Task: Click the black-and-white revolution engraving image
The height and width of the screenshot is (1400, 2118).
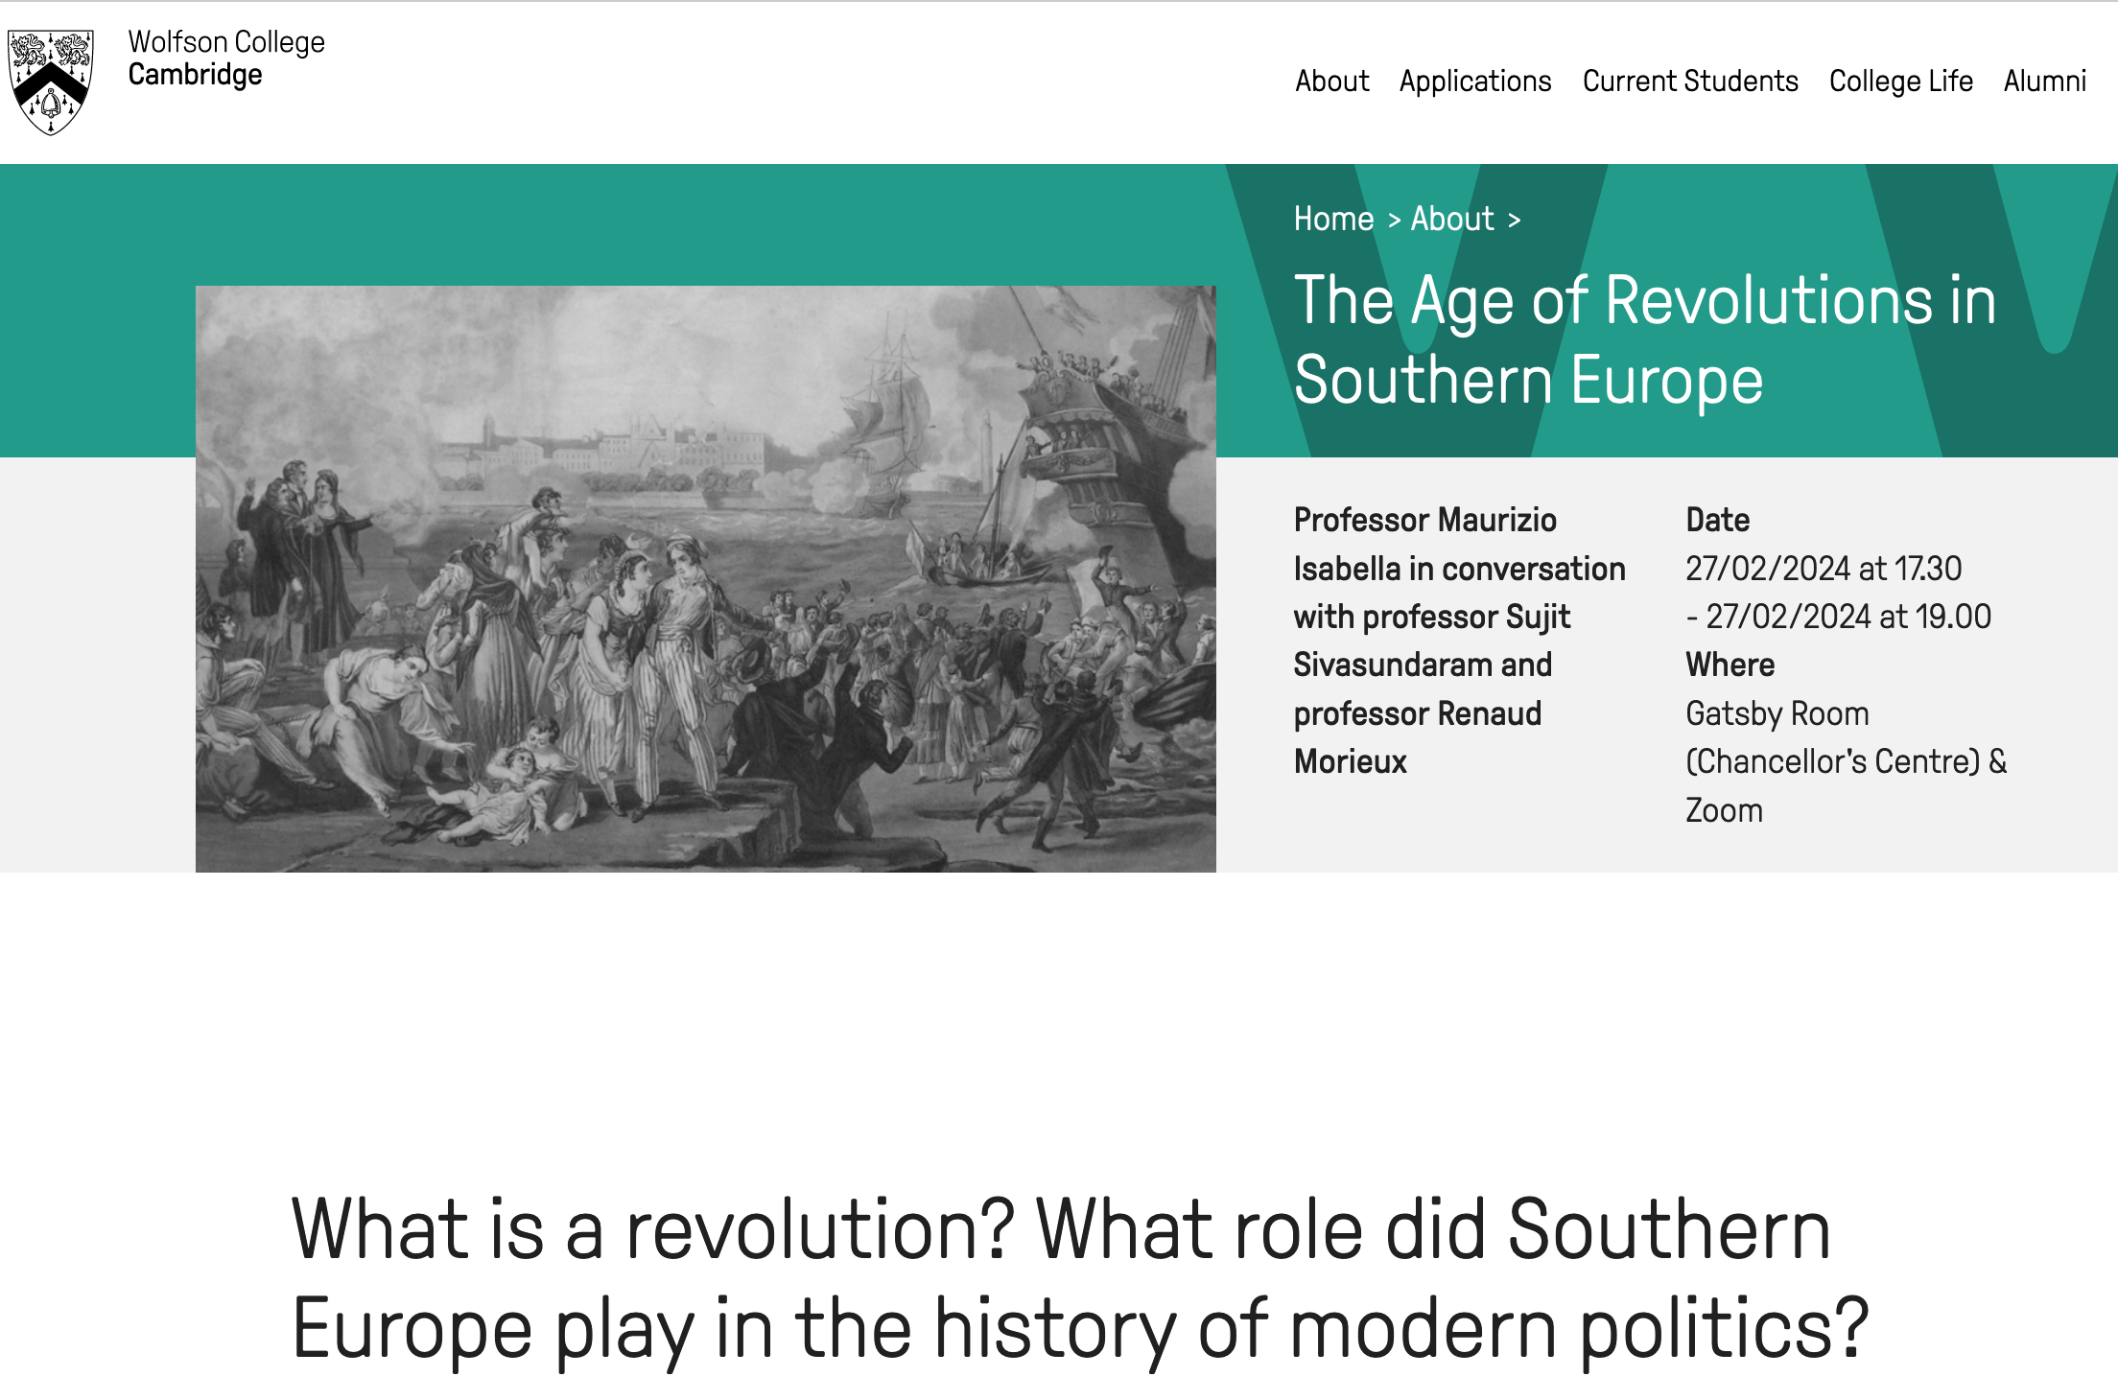Action: coord(705,578)
